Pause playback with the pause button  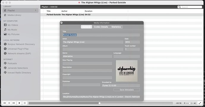point(9,103)
